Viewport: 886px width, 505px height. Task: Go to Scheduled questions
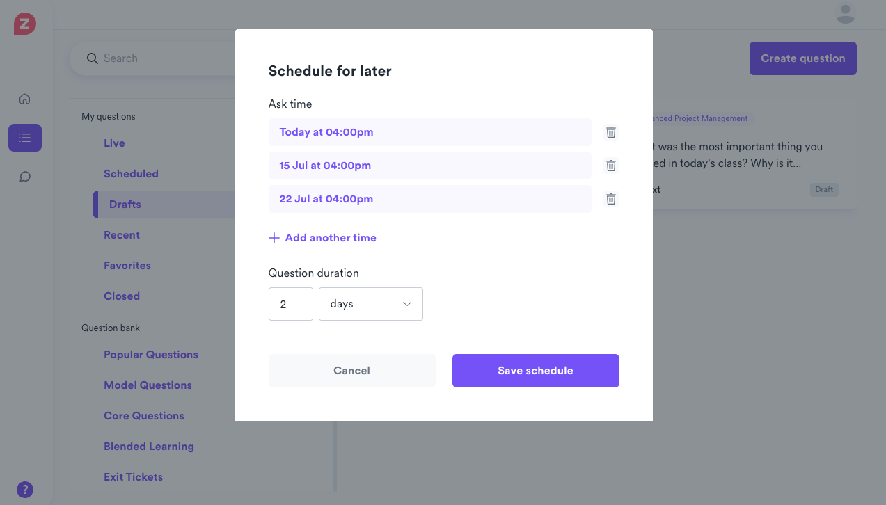pyautogui.click(x=131, y=174)
